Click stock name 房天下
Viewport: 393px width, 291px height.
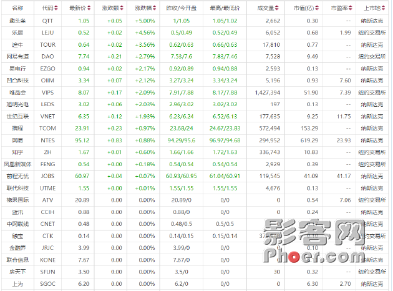(17, 272)
